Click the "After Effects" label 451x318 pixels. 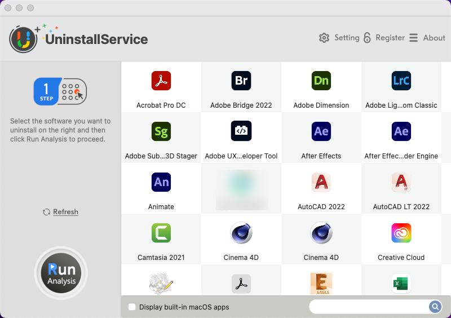[x=321, y=156]
